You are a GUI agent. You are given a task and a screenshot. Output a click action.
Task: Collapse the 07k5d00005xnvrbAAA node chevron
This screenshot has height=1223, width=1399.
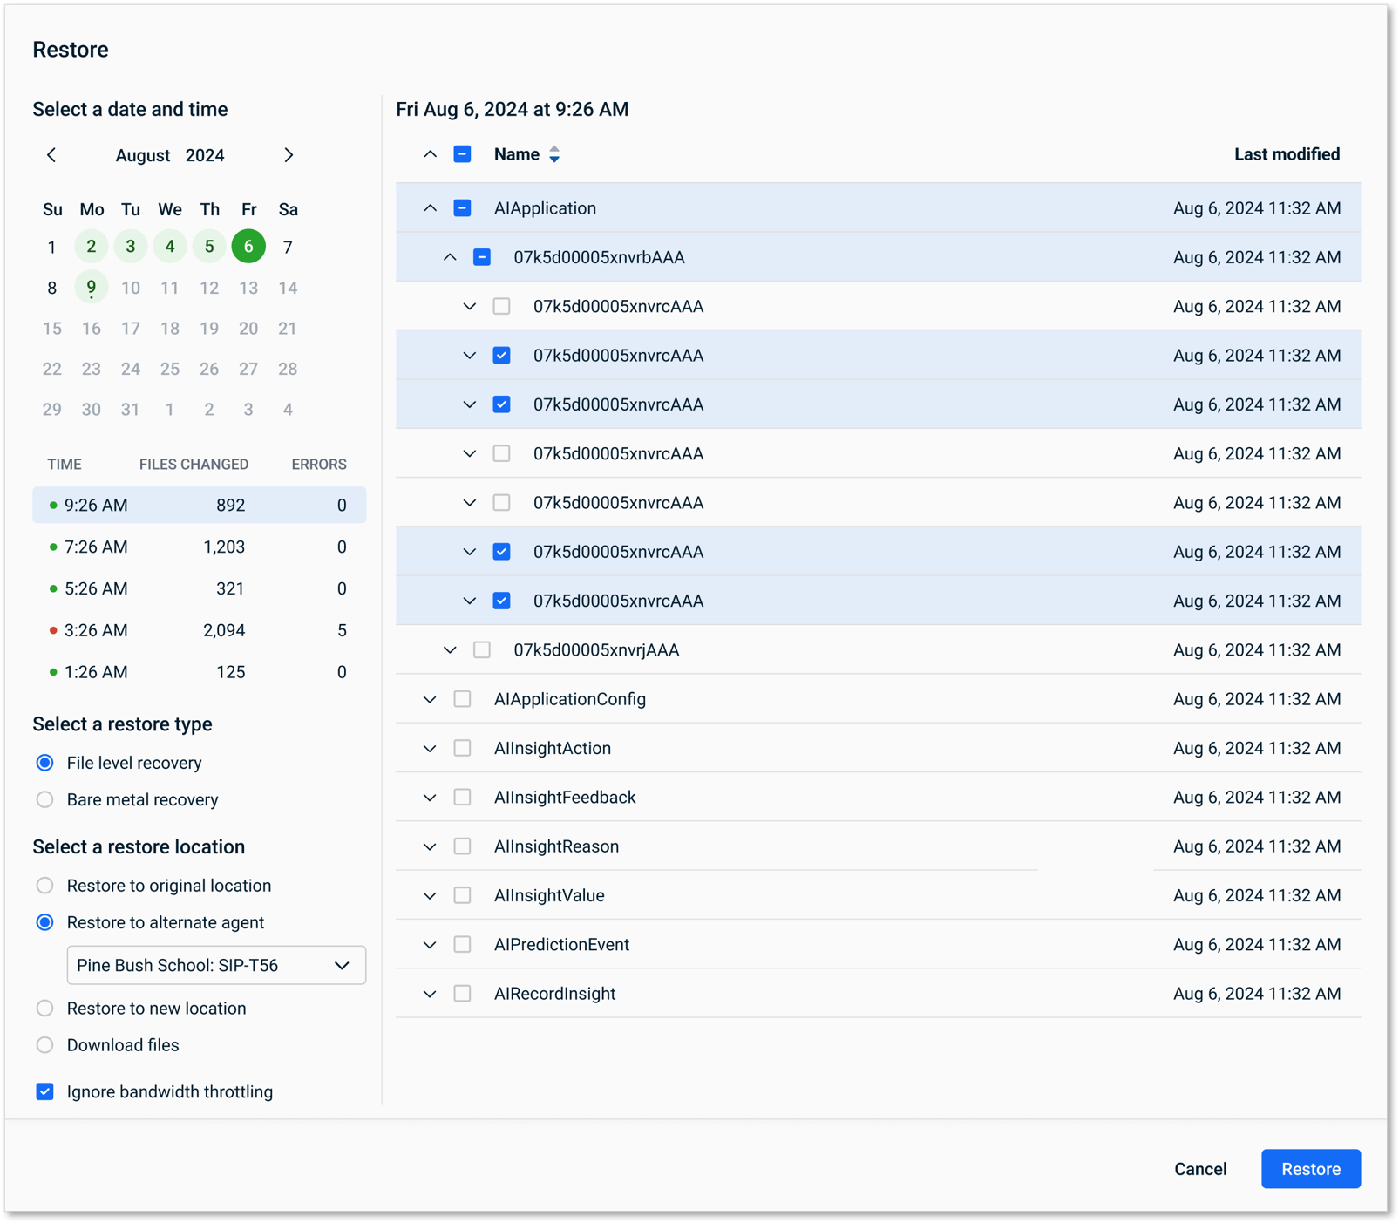[x=450, y=257]
